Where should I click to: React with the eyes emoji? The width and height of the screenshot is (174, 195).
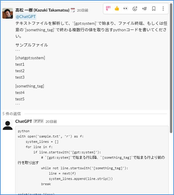(x=126, y=8)
